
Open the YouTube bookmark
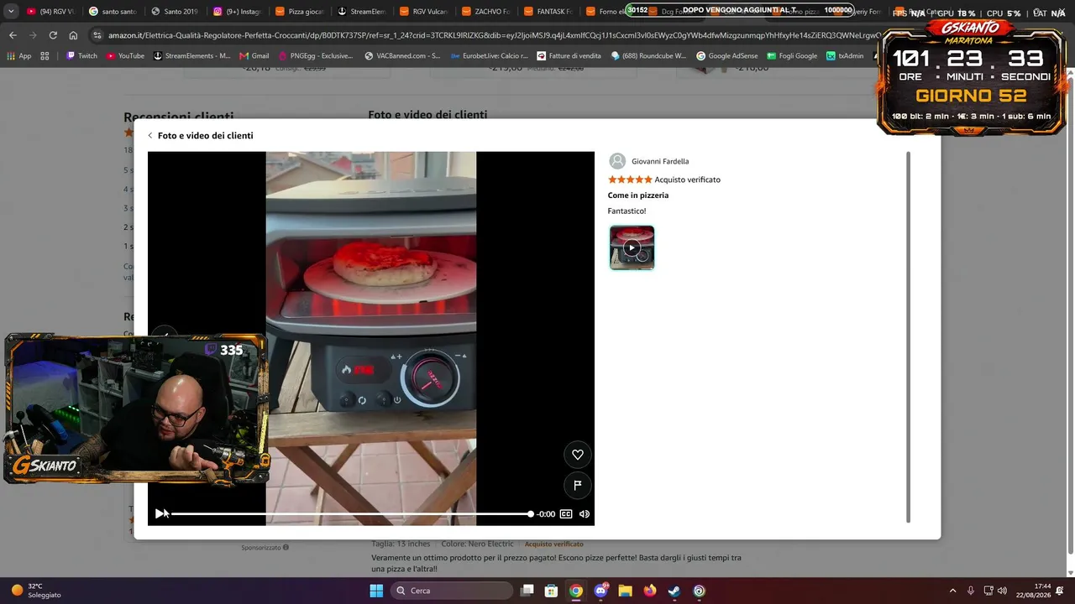(125, 56)
